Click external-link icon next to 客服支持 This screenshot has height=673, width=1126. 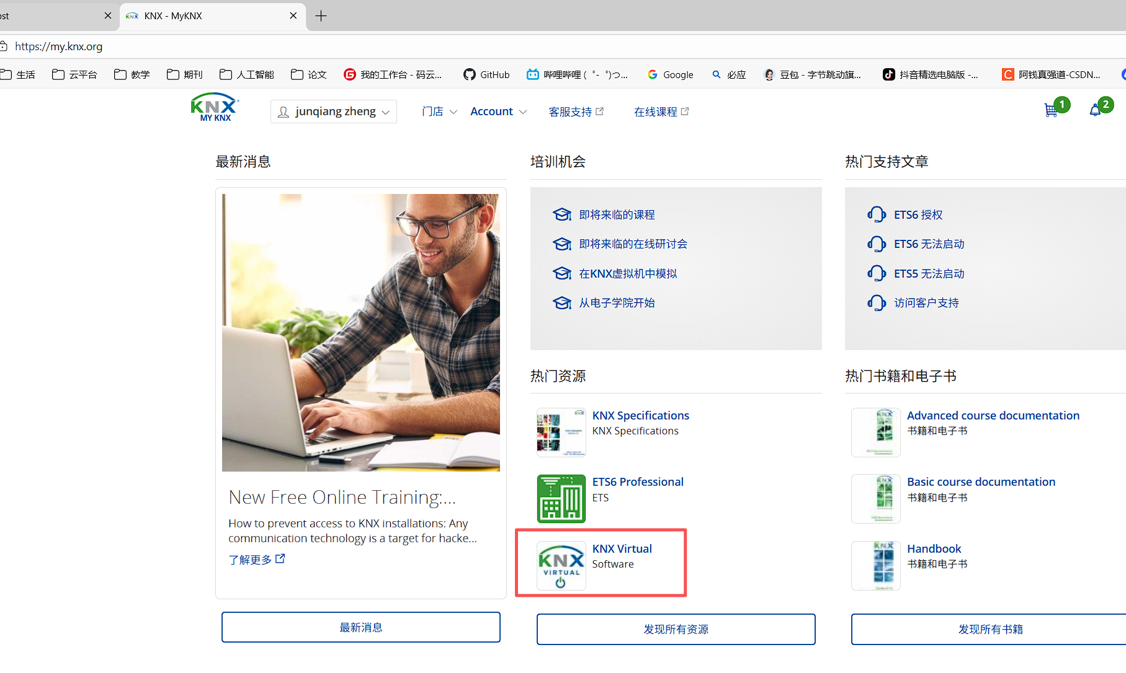coord(599,112)
